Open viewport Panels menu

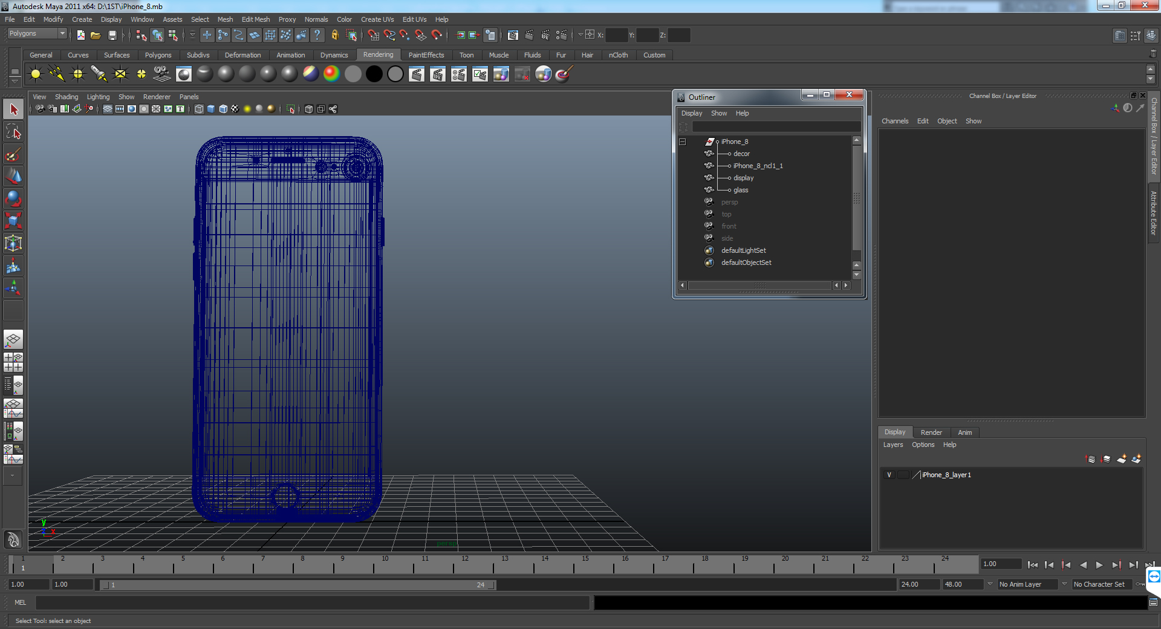[189, 97]
